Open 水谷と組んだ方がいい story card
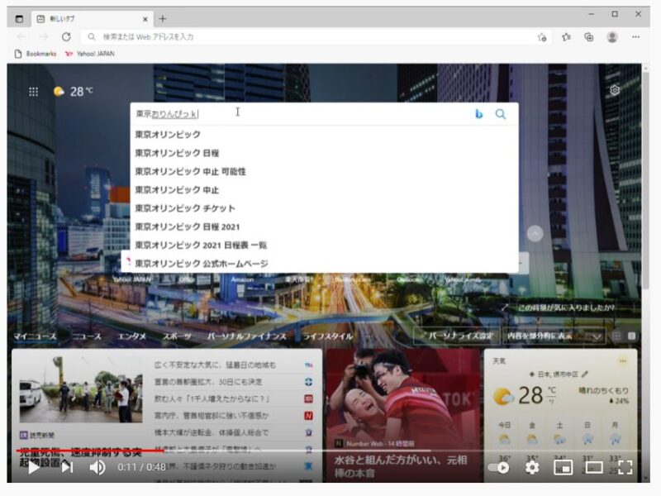661x496 pixels. point(403,416)
